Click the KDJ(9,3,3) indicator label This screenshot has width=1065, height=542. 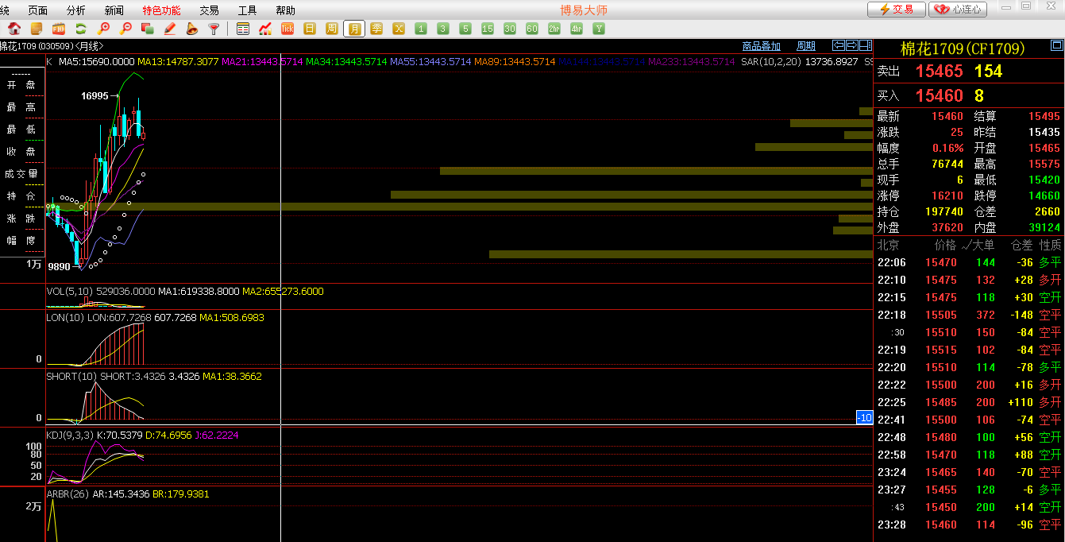point(69,435)
